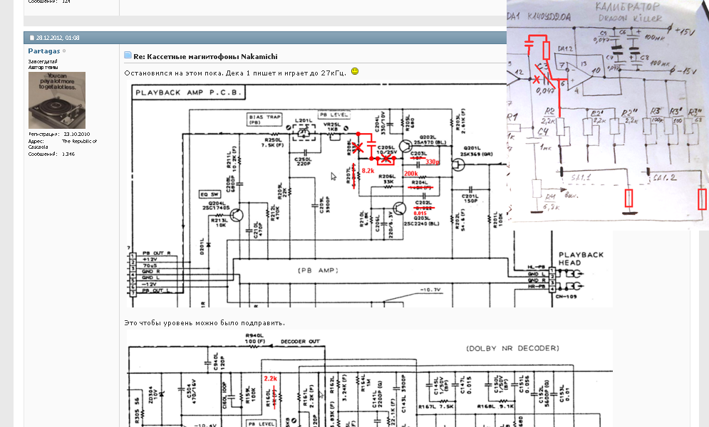Click the red 330p annotation in schematic
709x427 pixels.
(432, 162)
